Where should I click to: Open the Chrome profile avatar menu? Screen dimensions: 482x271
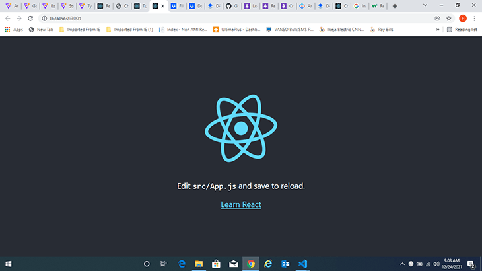(463, 19)
